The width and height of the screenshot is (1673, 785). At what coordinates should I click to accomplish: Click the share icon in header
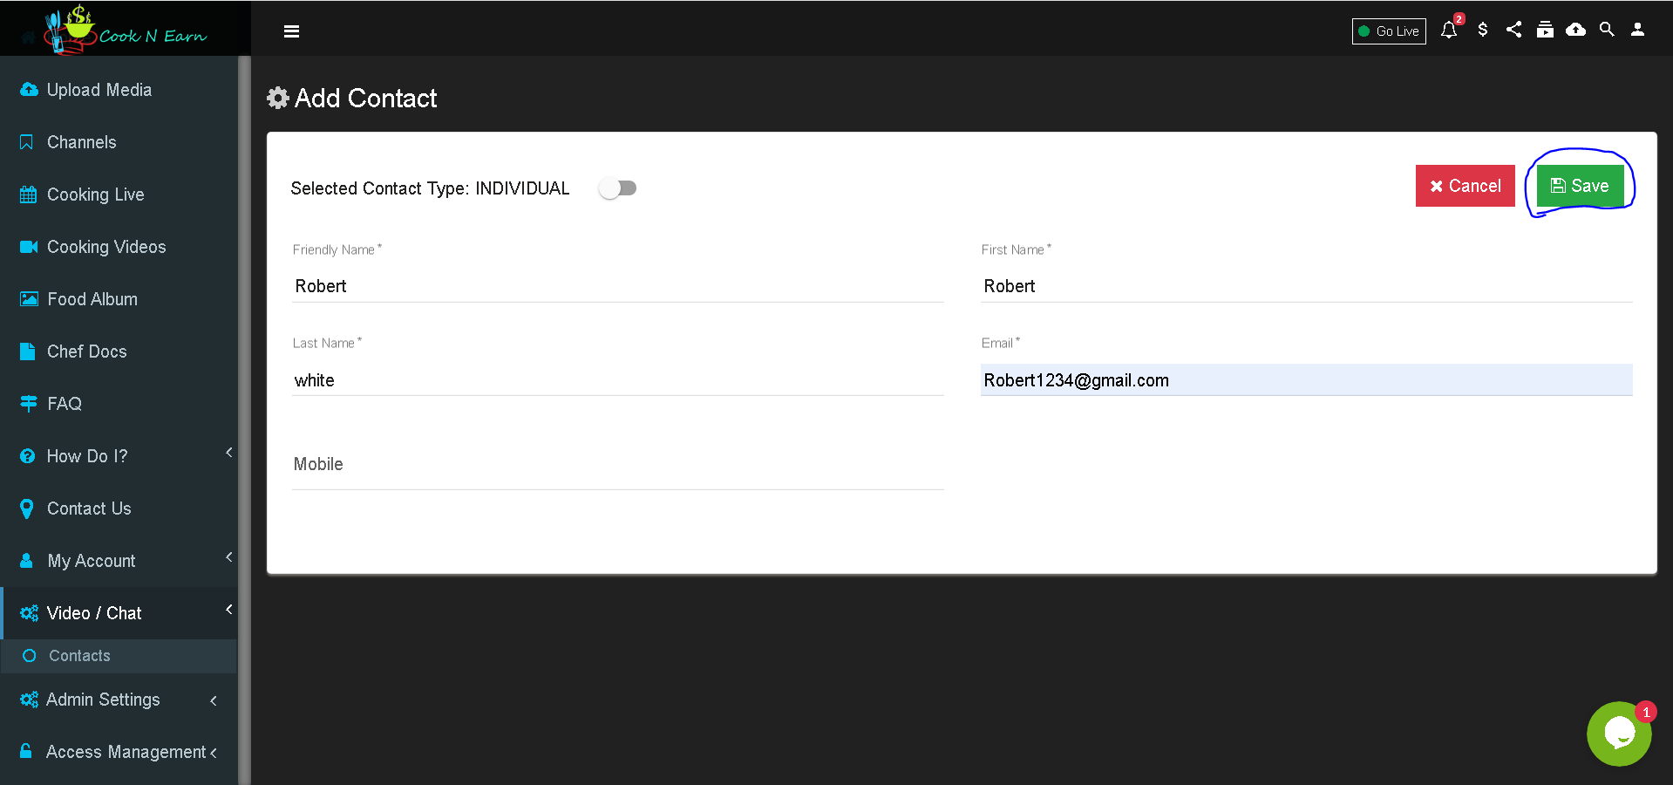tap(1514, 30)
